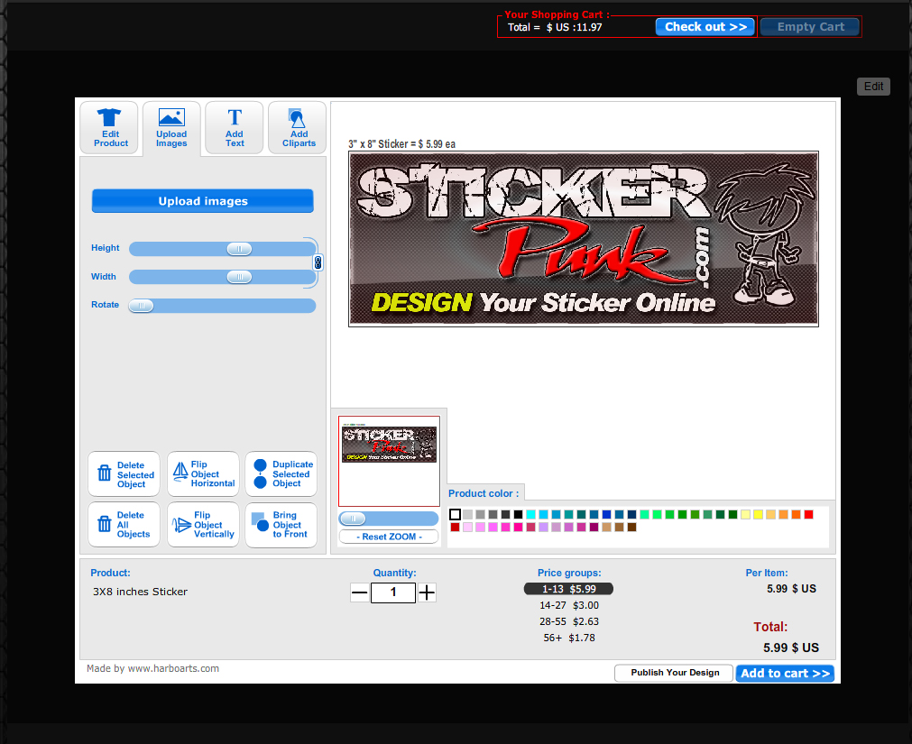Click Duplicate Selected Object button
This screenshot has width=912, height=744.
tap(281, 474)
